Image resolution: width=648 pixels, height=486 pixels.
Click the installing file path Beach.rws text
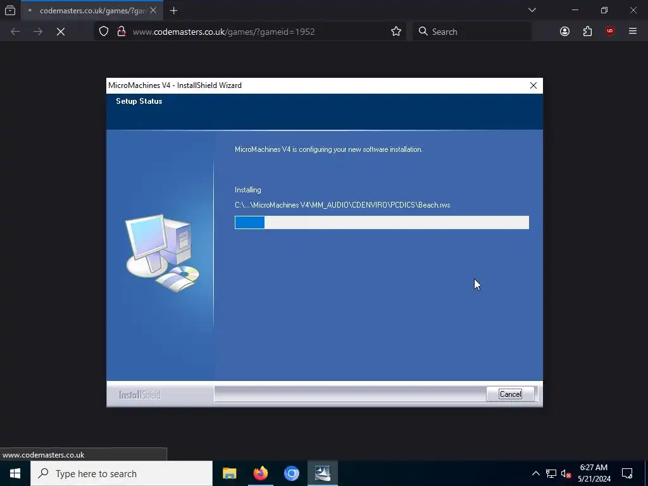click(342, 205)
